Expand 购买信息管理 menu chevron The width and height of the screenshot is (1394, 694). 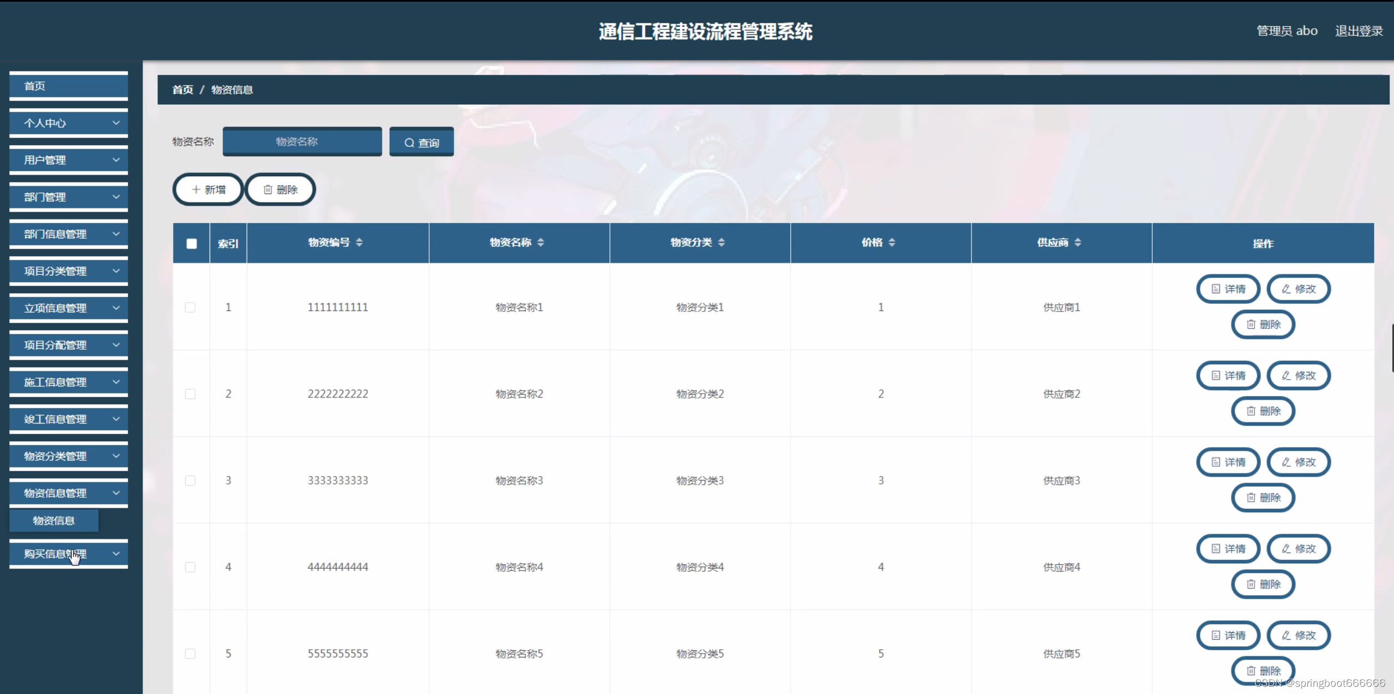(116, 553)
